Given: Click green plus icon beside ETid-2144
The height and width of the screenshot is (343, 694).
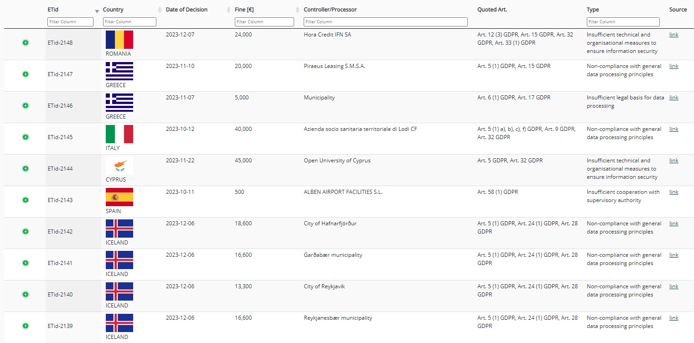Looking at the screenshot, I should 26,169.
